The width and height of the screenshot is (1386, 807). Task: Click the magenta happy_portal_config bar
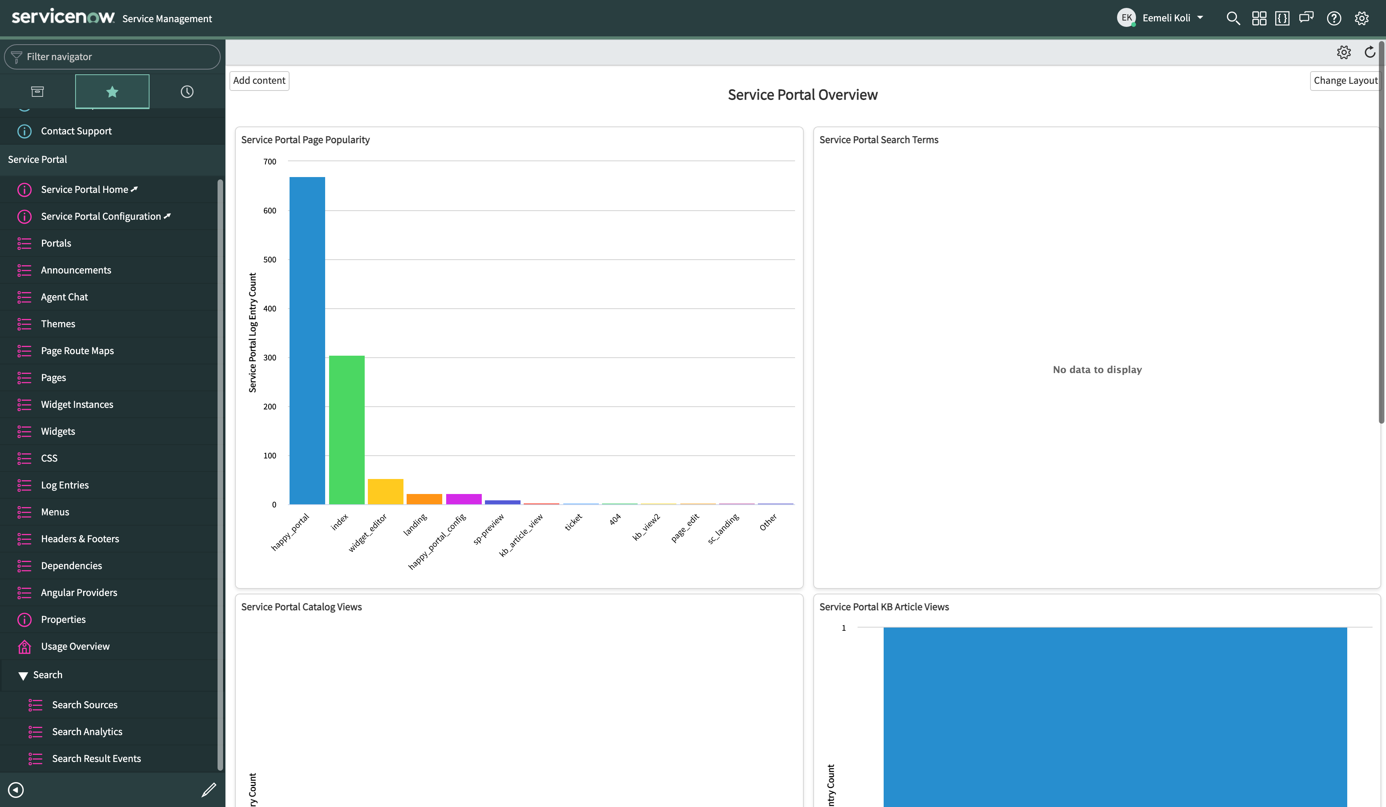tap(464, 500)
